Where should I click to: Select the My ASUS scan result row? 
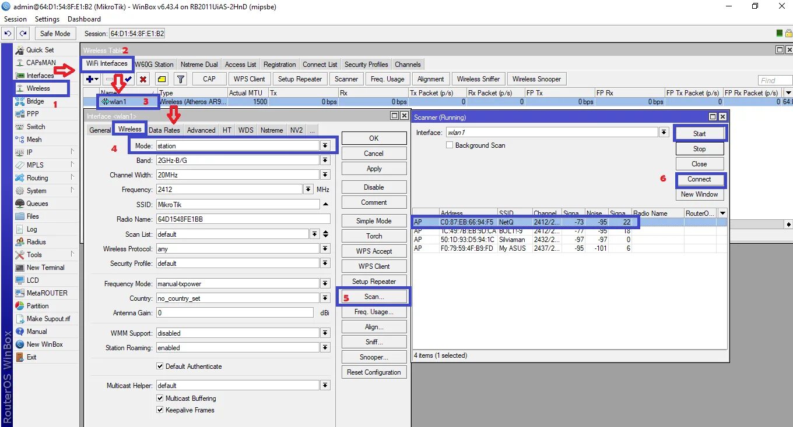[569, 248]
